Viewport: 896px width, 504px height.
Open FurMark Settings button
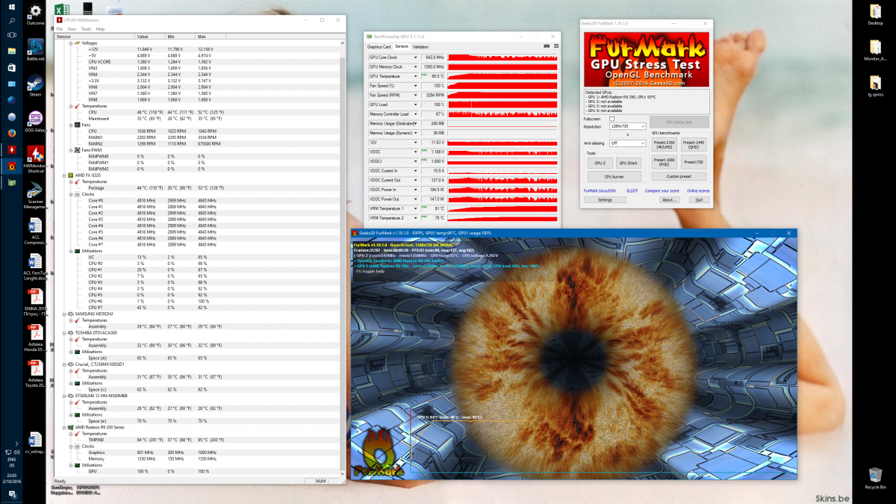pos(605,200)
